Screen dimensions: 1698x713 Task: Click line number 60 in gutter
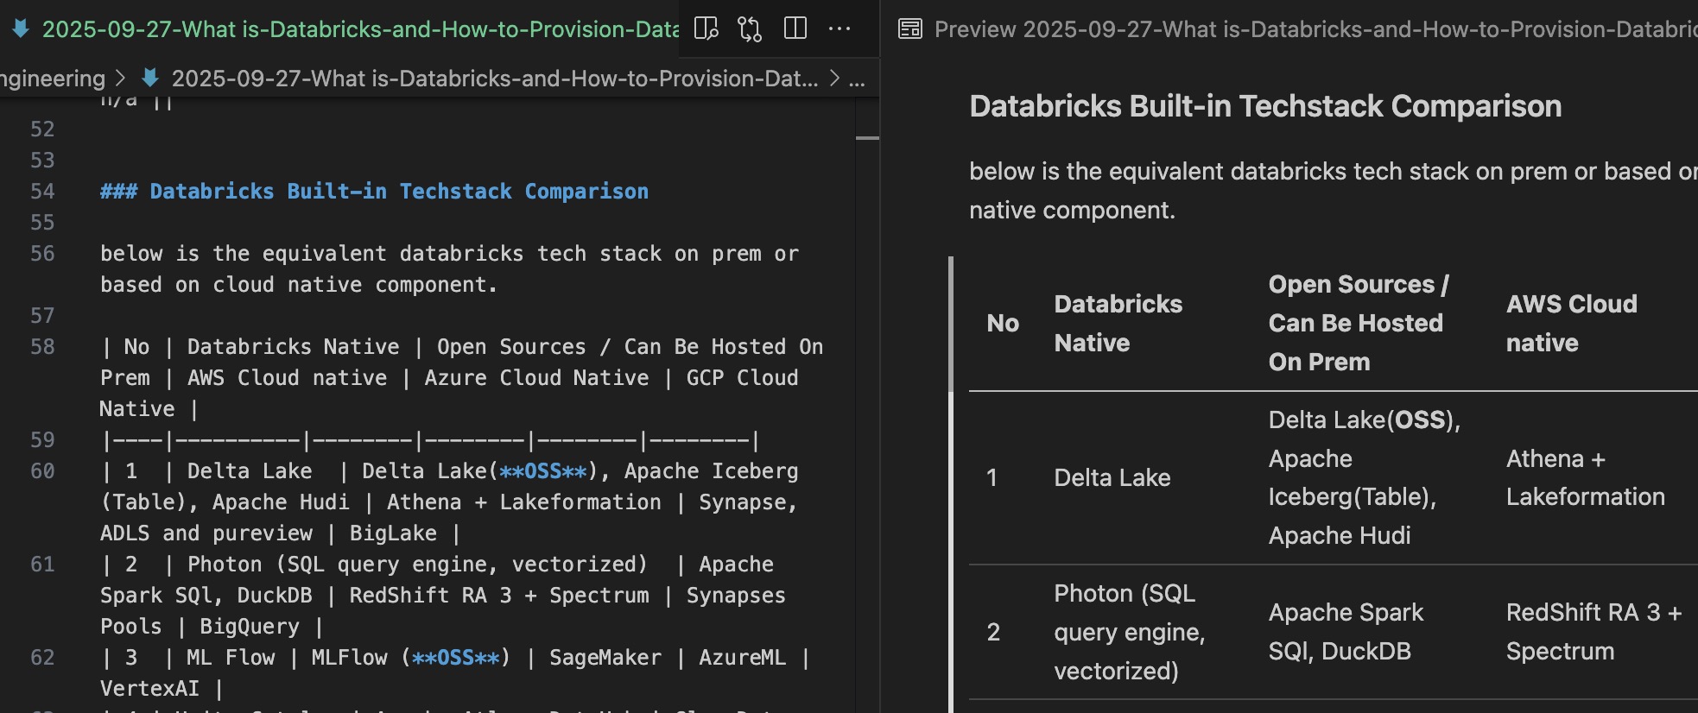click(x=42, y=471)
